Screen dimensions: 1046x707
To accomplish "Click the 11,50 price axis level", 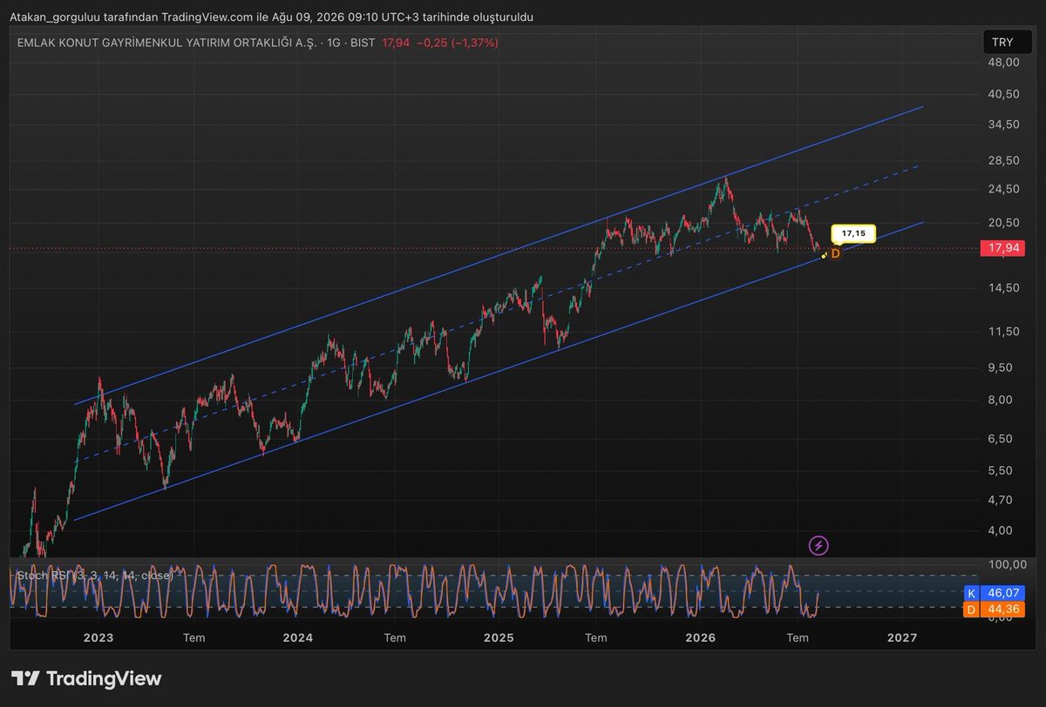I will point(1004,331).
